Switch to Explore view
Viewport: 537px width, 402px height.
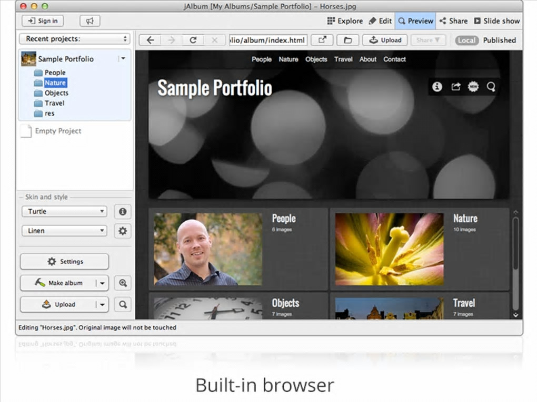[x=345, y=21]
